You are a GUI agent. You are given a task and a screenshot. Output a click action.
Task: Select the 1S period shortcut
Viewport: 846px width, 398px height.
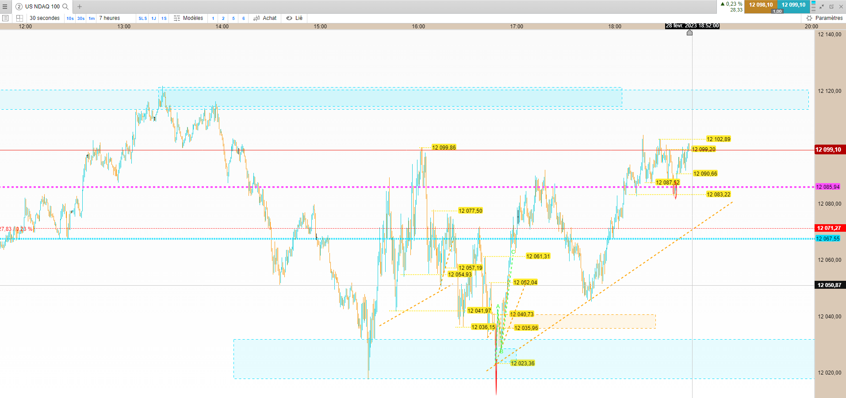tap(164, 19)
